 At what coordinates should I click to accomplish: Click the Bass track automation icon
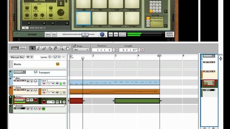pyautogui.click(x=36, y=81)
